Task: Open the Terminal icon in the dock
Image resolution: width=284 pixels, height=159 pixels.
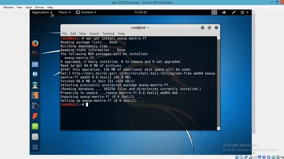Action: coord(35,53)
